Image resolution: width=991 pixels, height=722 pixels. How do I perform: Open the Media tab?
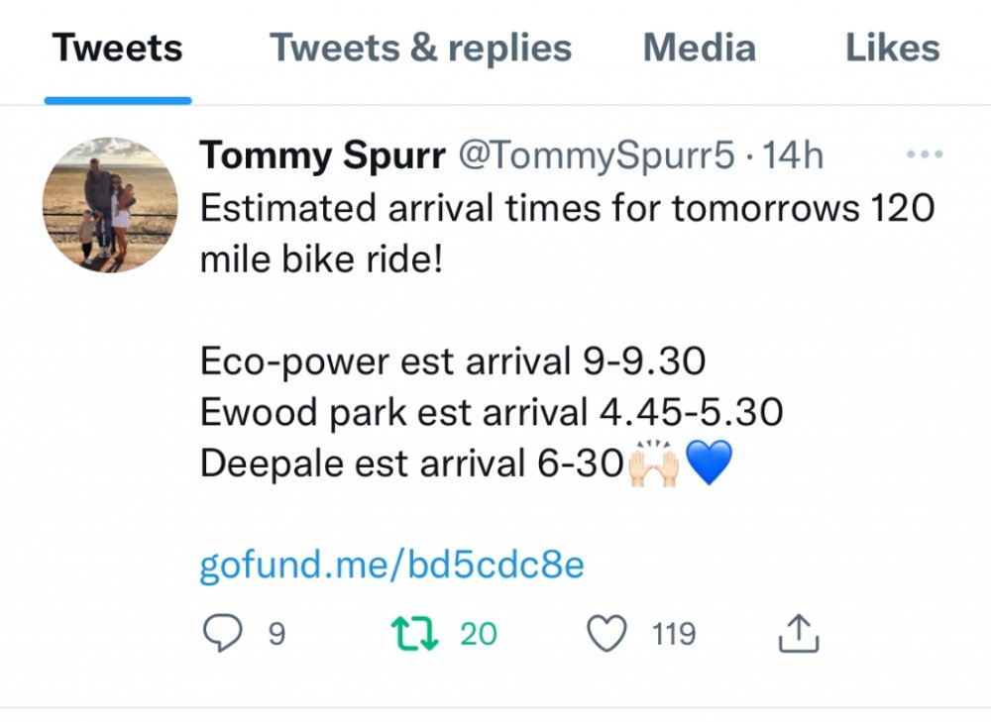coord(699,49)
